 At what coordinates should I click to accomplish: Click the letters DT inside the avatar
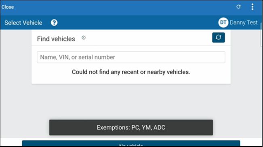point(223,22)
